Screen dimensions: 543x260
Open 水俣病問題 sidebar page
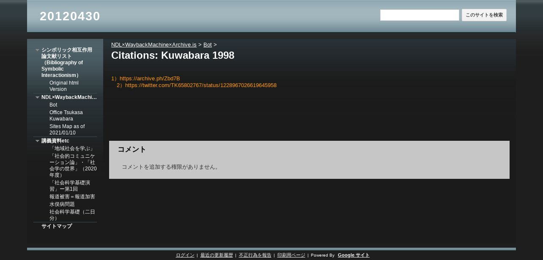(62, 204)
